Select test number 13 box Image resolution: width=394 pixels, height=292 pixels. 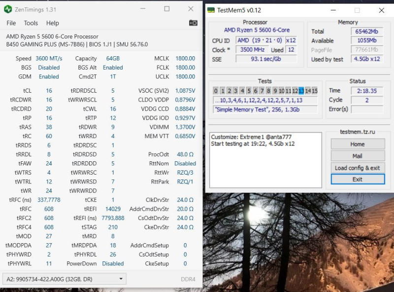301,91
